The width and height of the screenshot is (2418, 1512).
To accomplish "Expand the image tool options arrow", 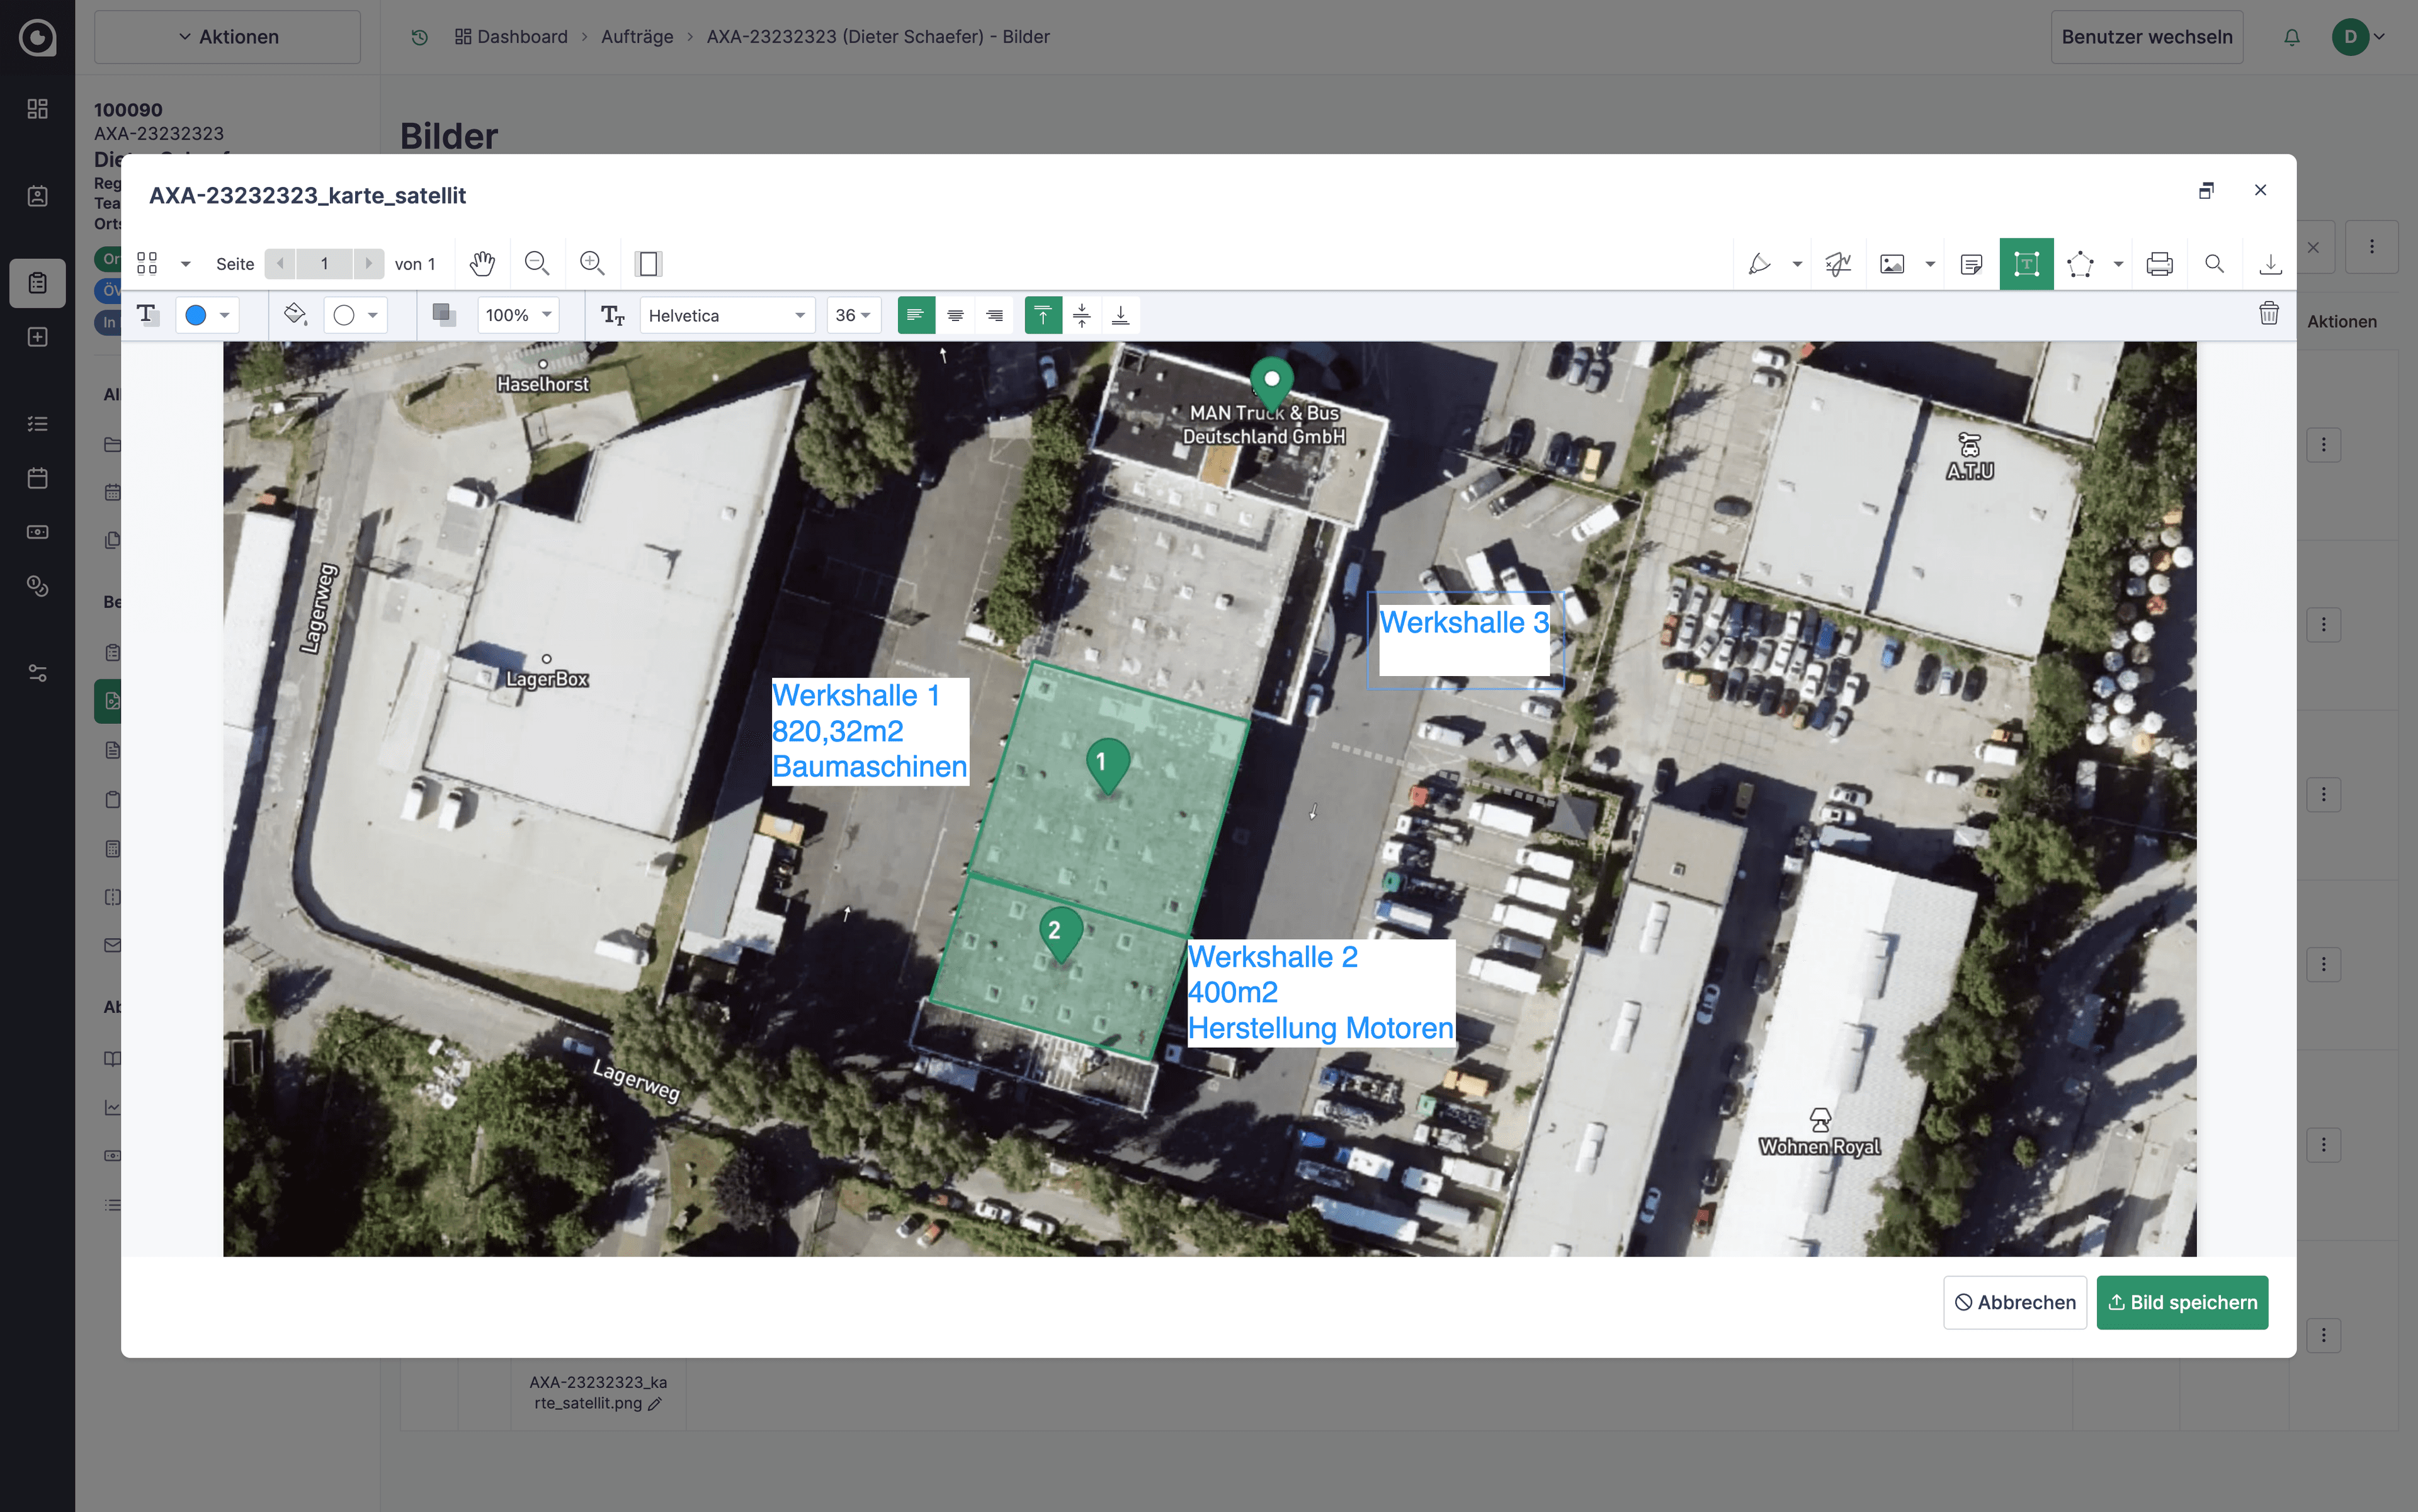I will 1931,264.
